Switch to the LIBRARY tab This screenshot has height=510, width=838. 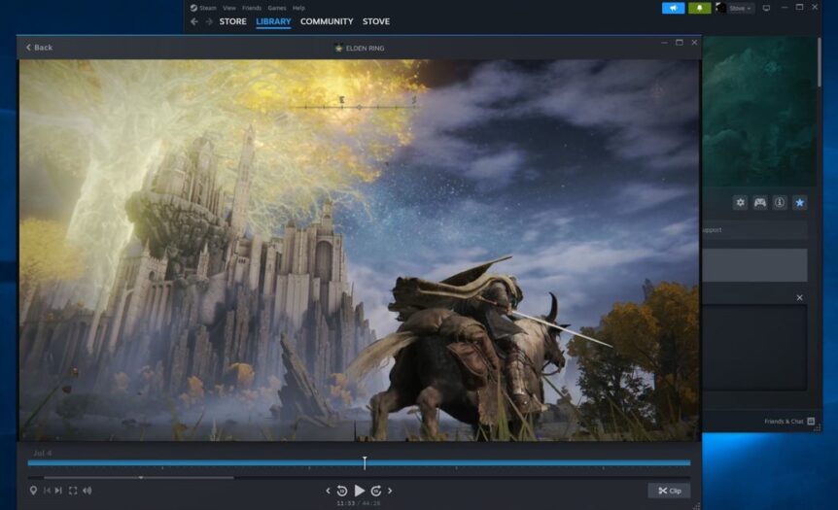pos(273,21)
